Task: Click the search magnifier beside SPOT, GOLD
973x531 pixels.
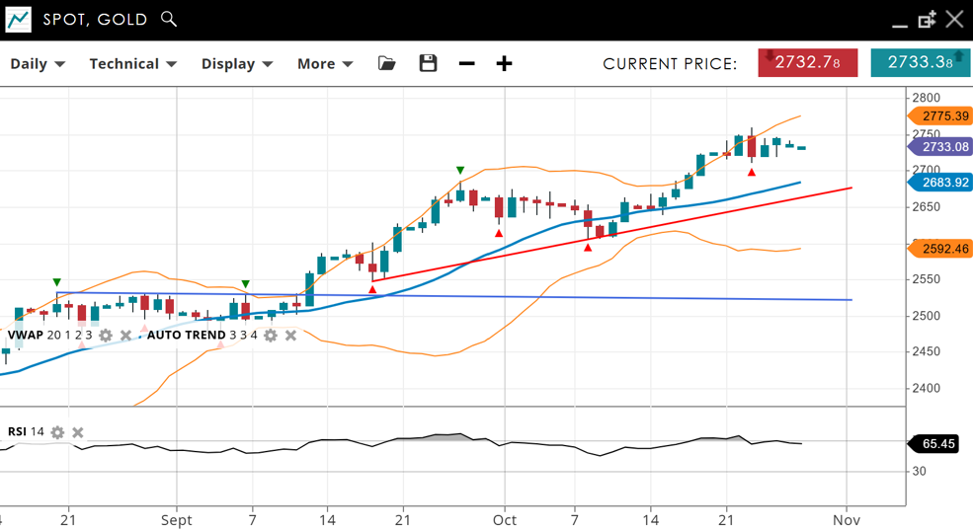Action: (x=169, y=19)
